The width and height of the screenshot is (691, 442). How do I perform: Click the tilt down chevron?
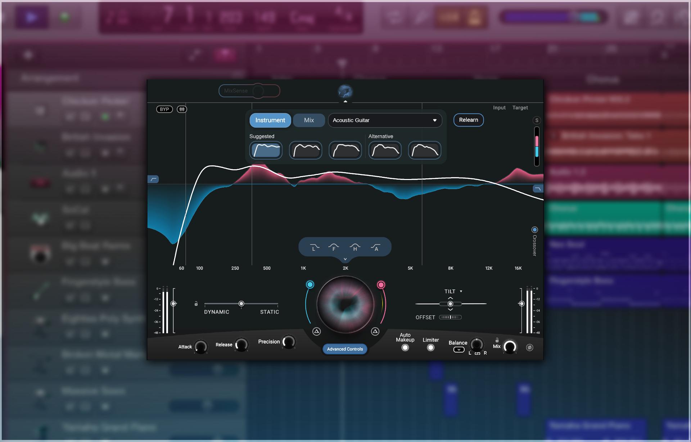pyautogui.click(x=450, y=309)
